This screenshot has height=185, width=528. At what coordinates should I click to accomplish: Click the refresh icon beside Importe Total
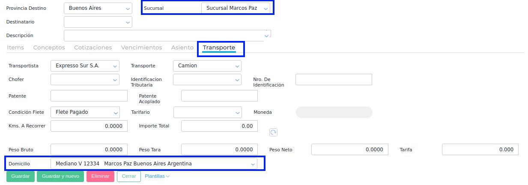pos(273,132)
